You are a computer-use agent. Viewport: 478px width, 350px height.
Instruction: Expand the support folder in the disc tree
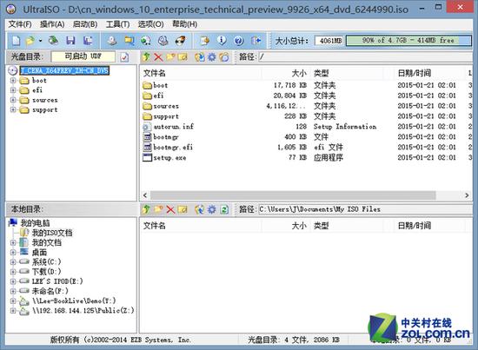click(x=13, y=109)
